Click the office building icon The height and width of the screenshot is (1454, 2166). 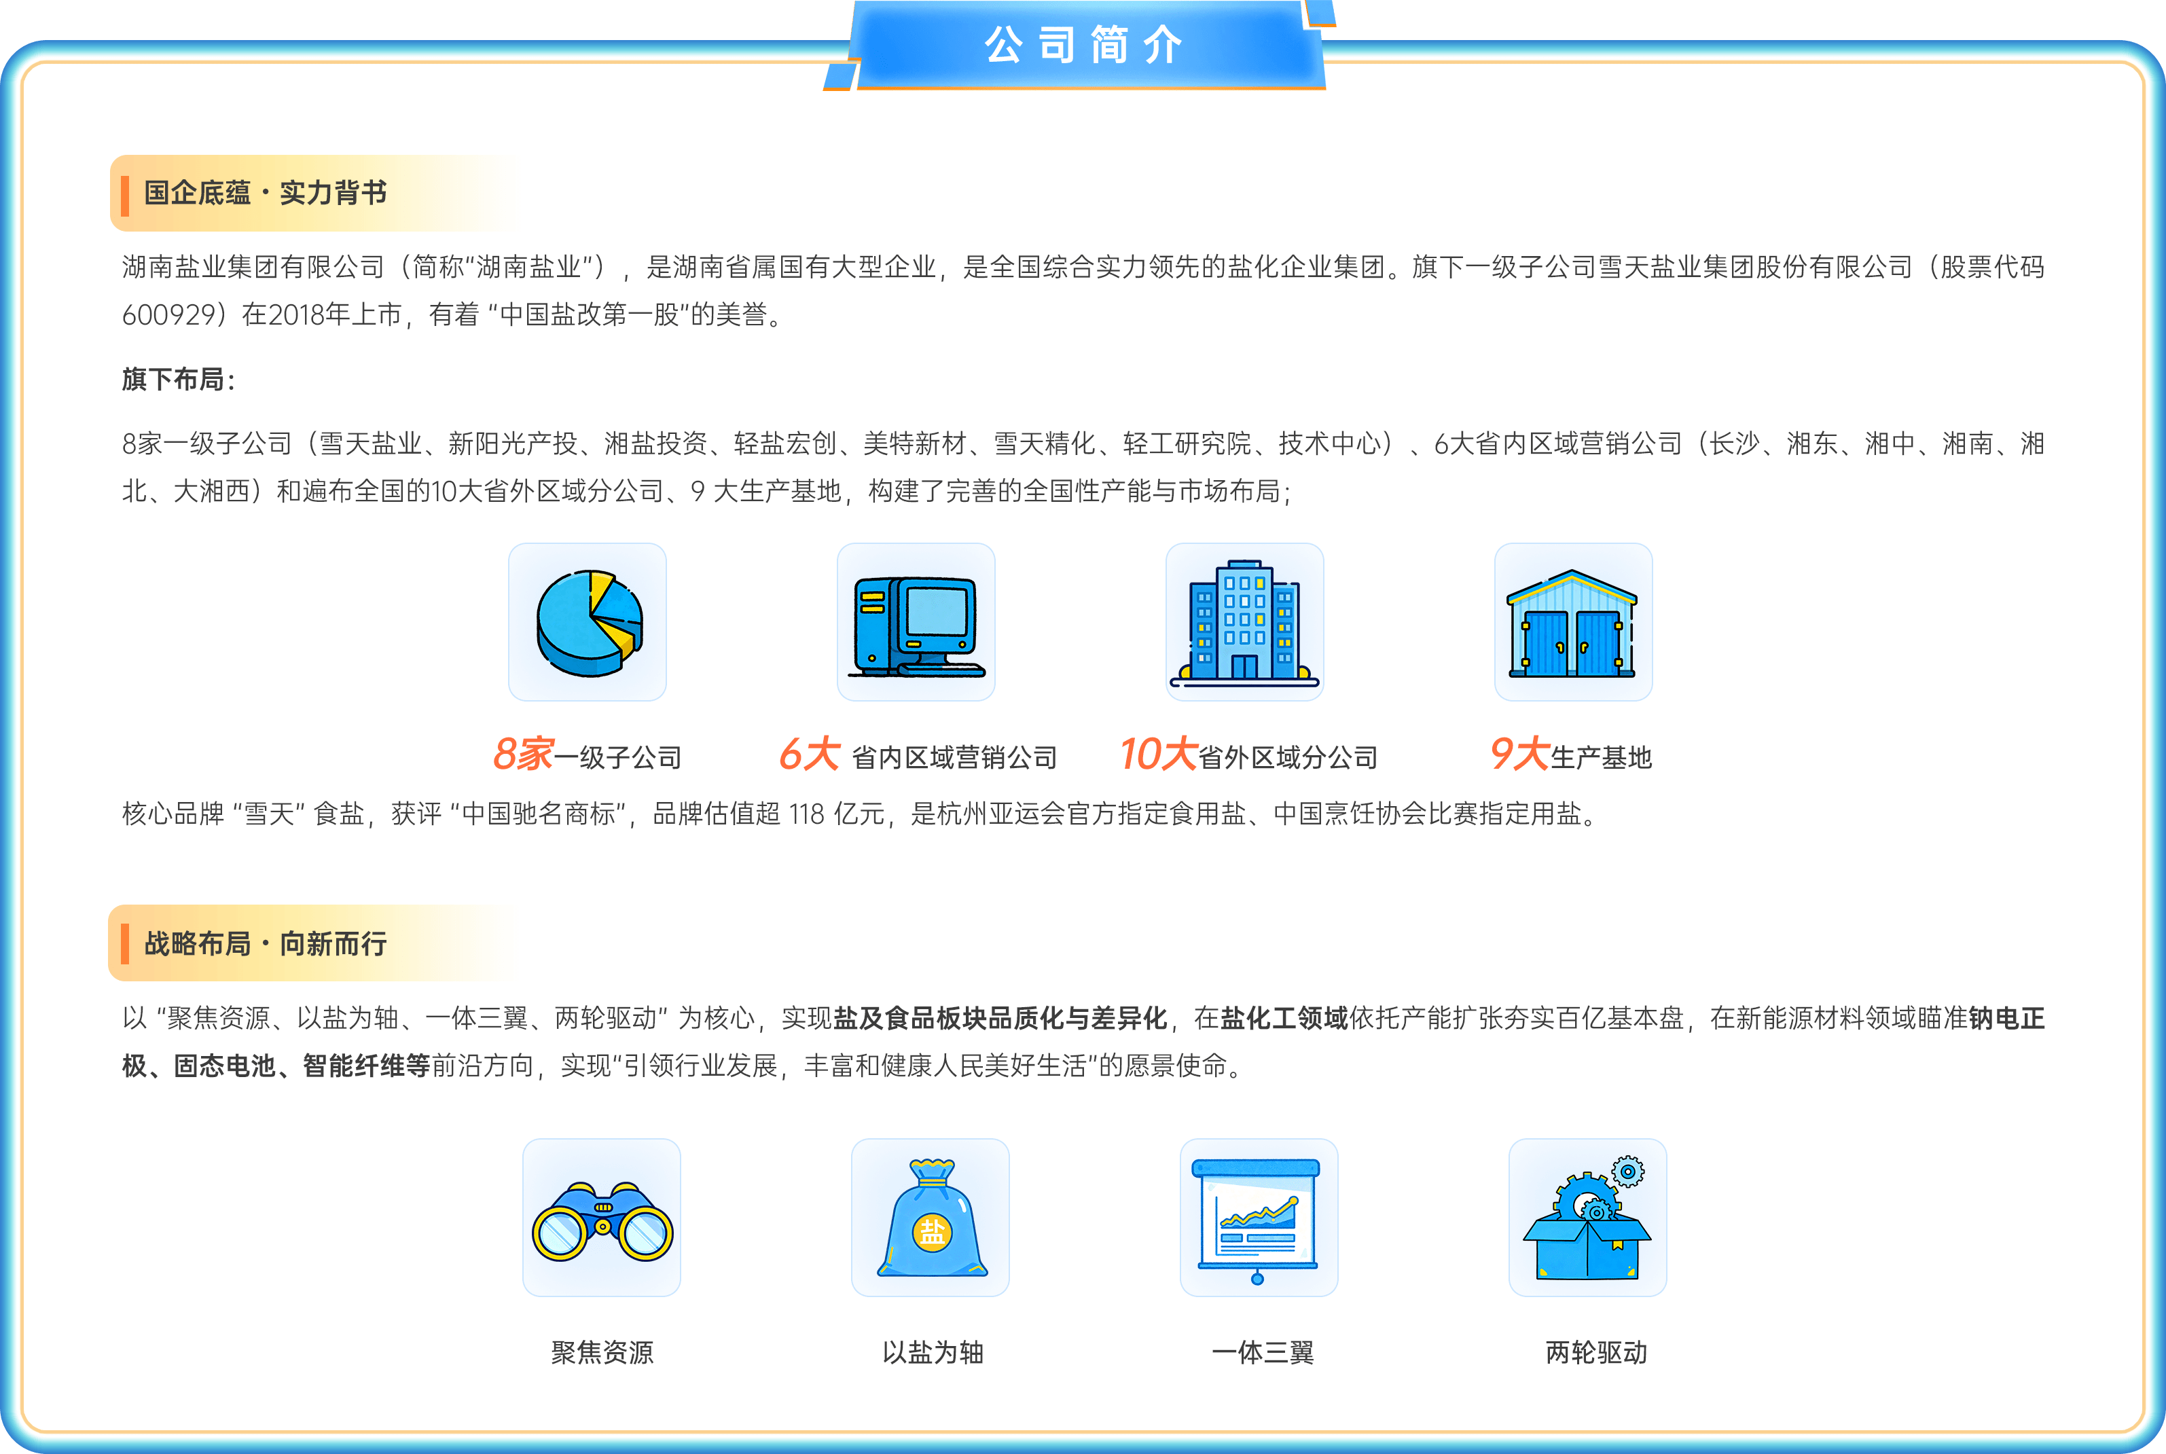(x=1244, y=622)
